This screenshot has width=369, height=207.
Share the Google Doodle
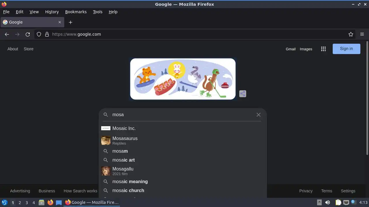coord(243,94)
